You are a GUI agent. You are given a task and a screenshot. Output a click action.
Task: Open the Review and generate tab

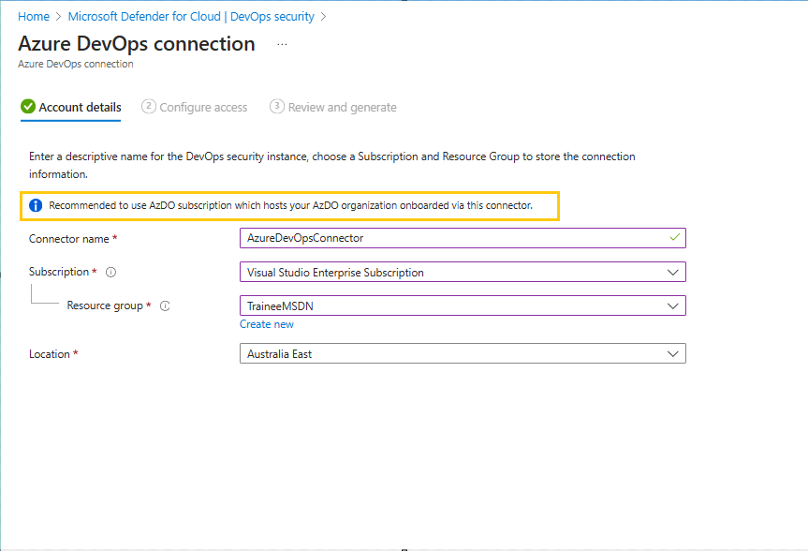tap(342, 108)
